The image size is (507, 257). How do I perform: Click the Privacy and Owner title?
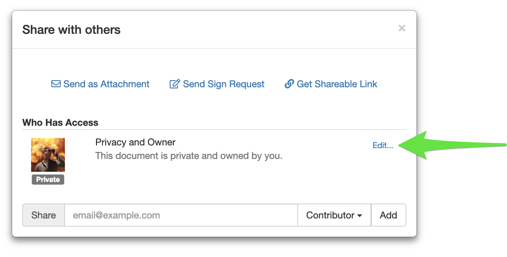coord(135,142)
